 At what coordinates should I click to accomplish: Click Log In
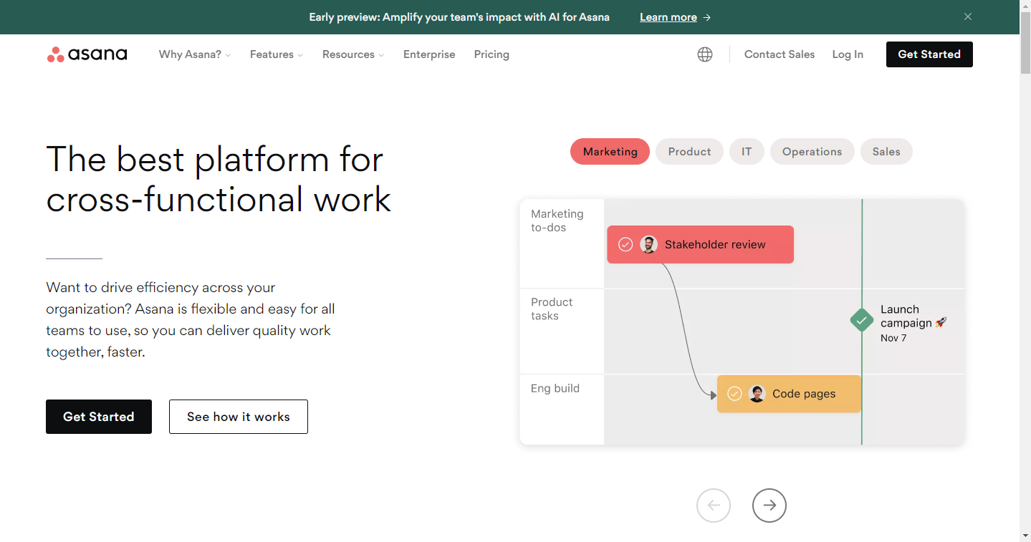[x=848, y=54]
